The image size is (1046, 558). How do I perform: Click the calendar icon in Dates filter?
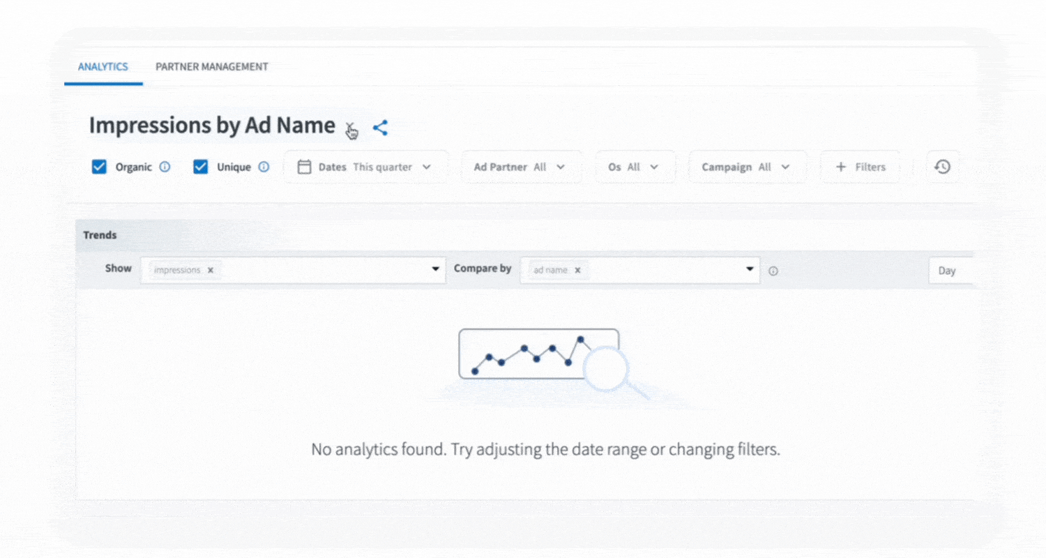[304, 167]
